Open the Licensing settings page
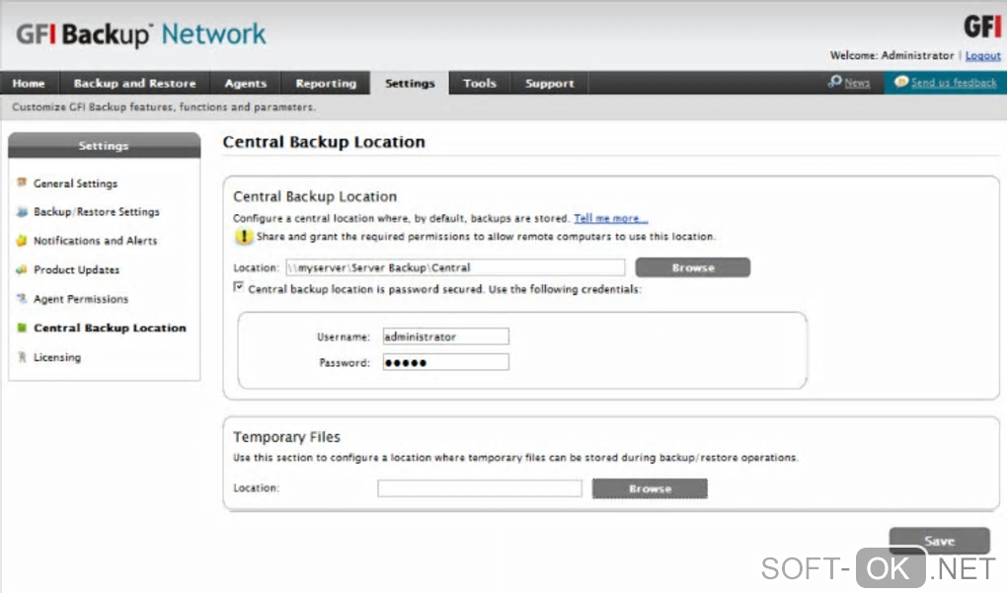 click(x=57, y=357)
